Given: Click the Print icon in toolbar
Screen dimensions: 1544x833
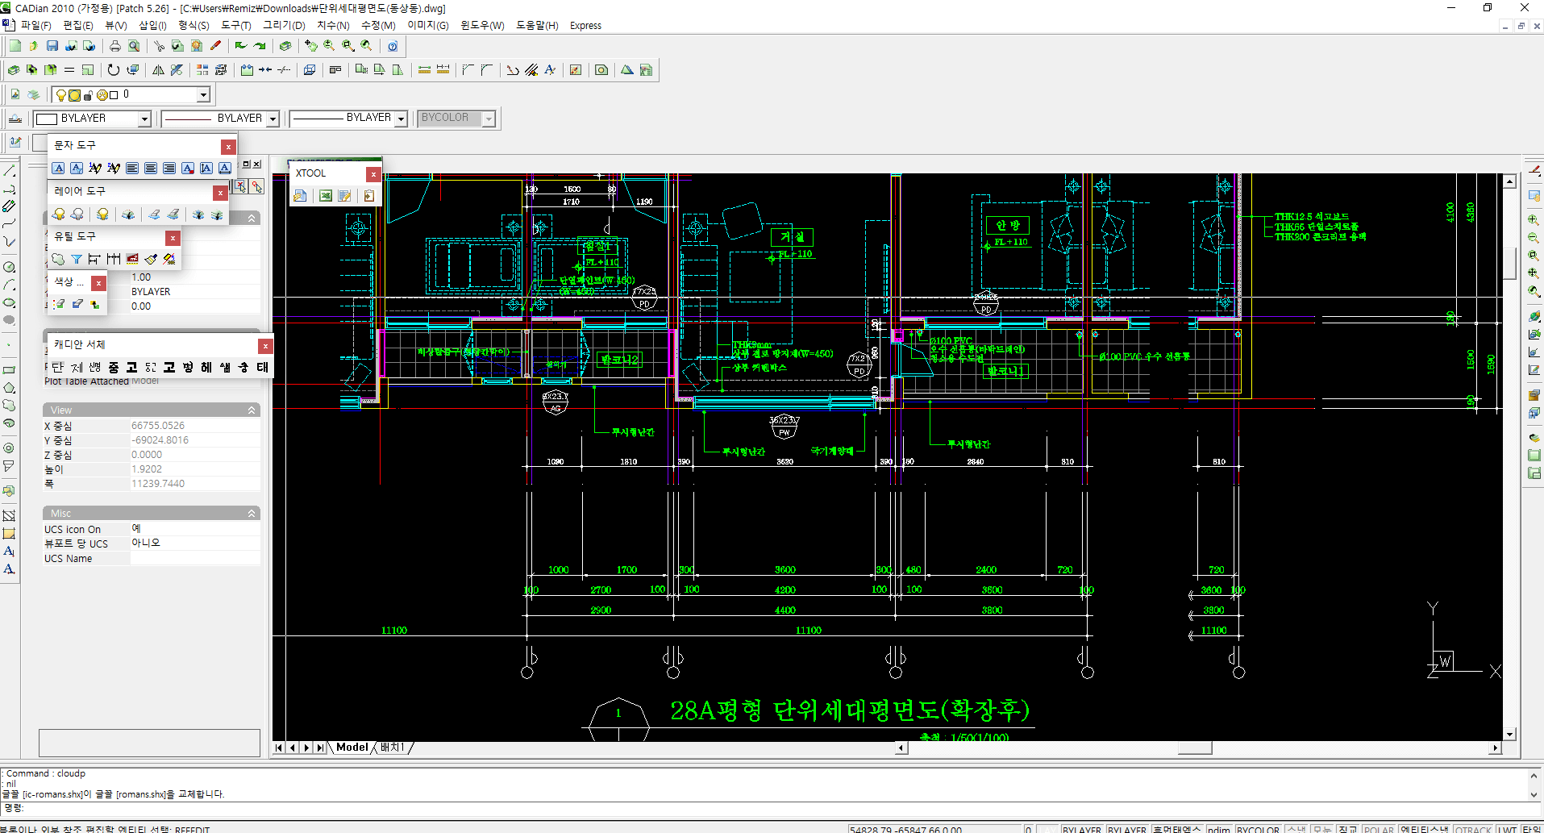Looking at the screenshot, I should pos(115,46).
